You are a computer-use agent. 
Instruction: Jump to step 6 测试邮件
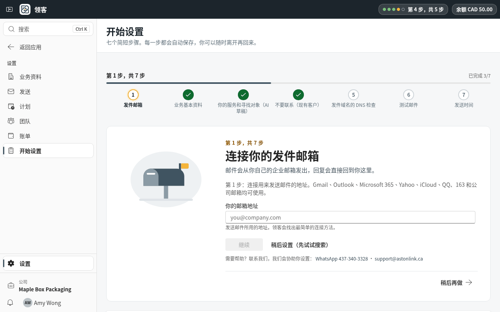pyautogui.click(x=409, y=99)
